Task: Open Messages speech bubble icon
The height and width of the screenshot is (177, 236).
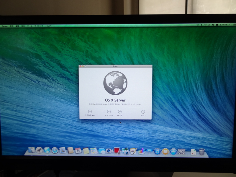Action: click(x=102, y=151)
